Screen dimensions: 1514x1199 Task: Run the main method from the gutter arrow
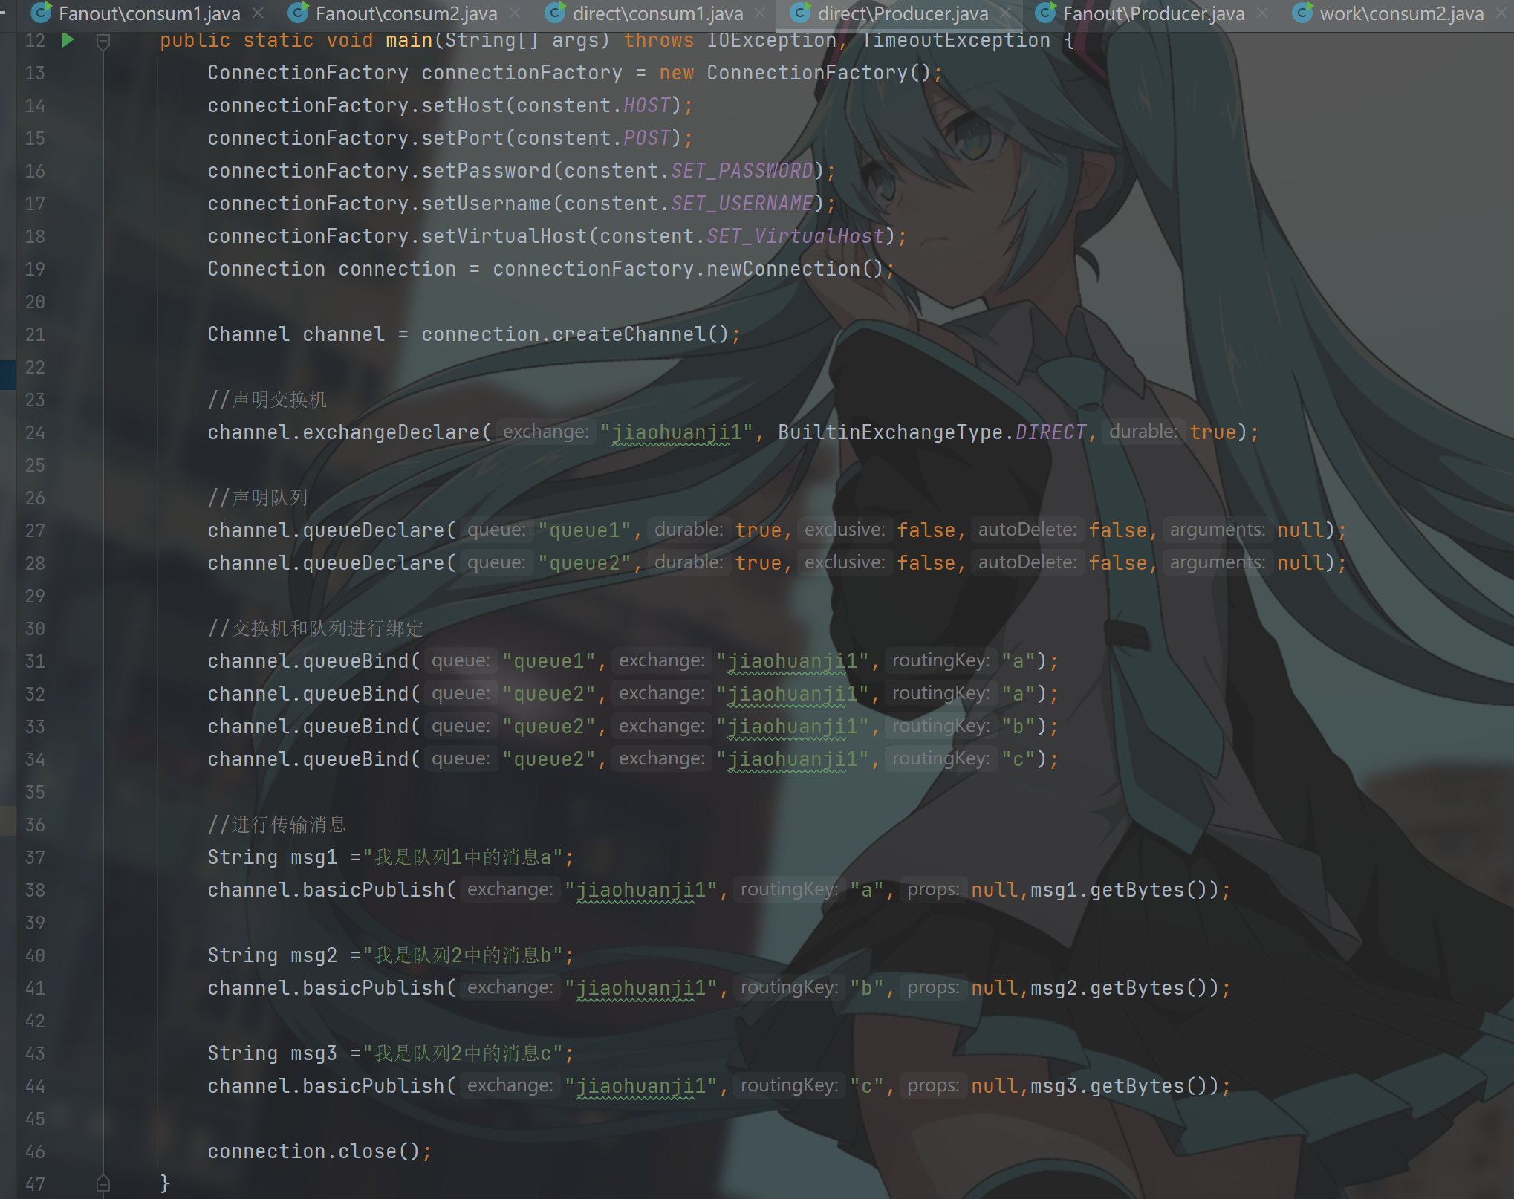pos(68,40)
